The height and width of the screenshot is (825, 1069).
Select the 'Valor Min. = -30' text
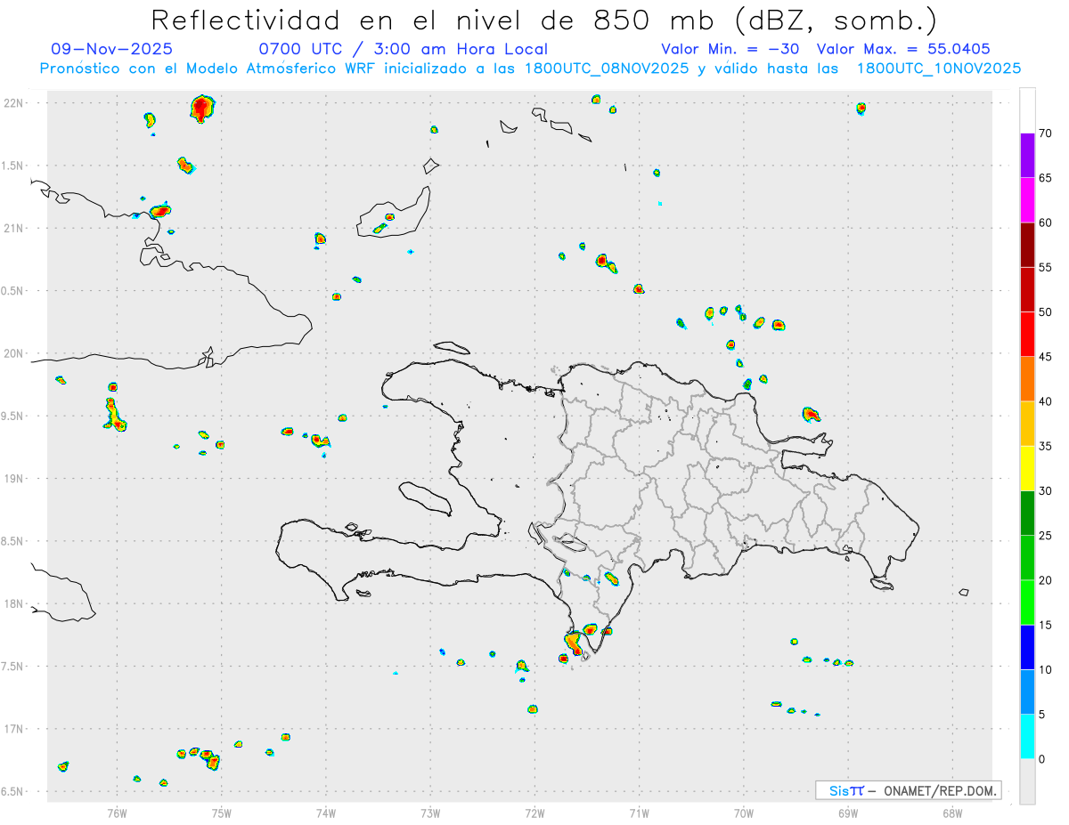730,49
